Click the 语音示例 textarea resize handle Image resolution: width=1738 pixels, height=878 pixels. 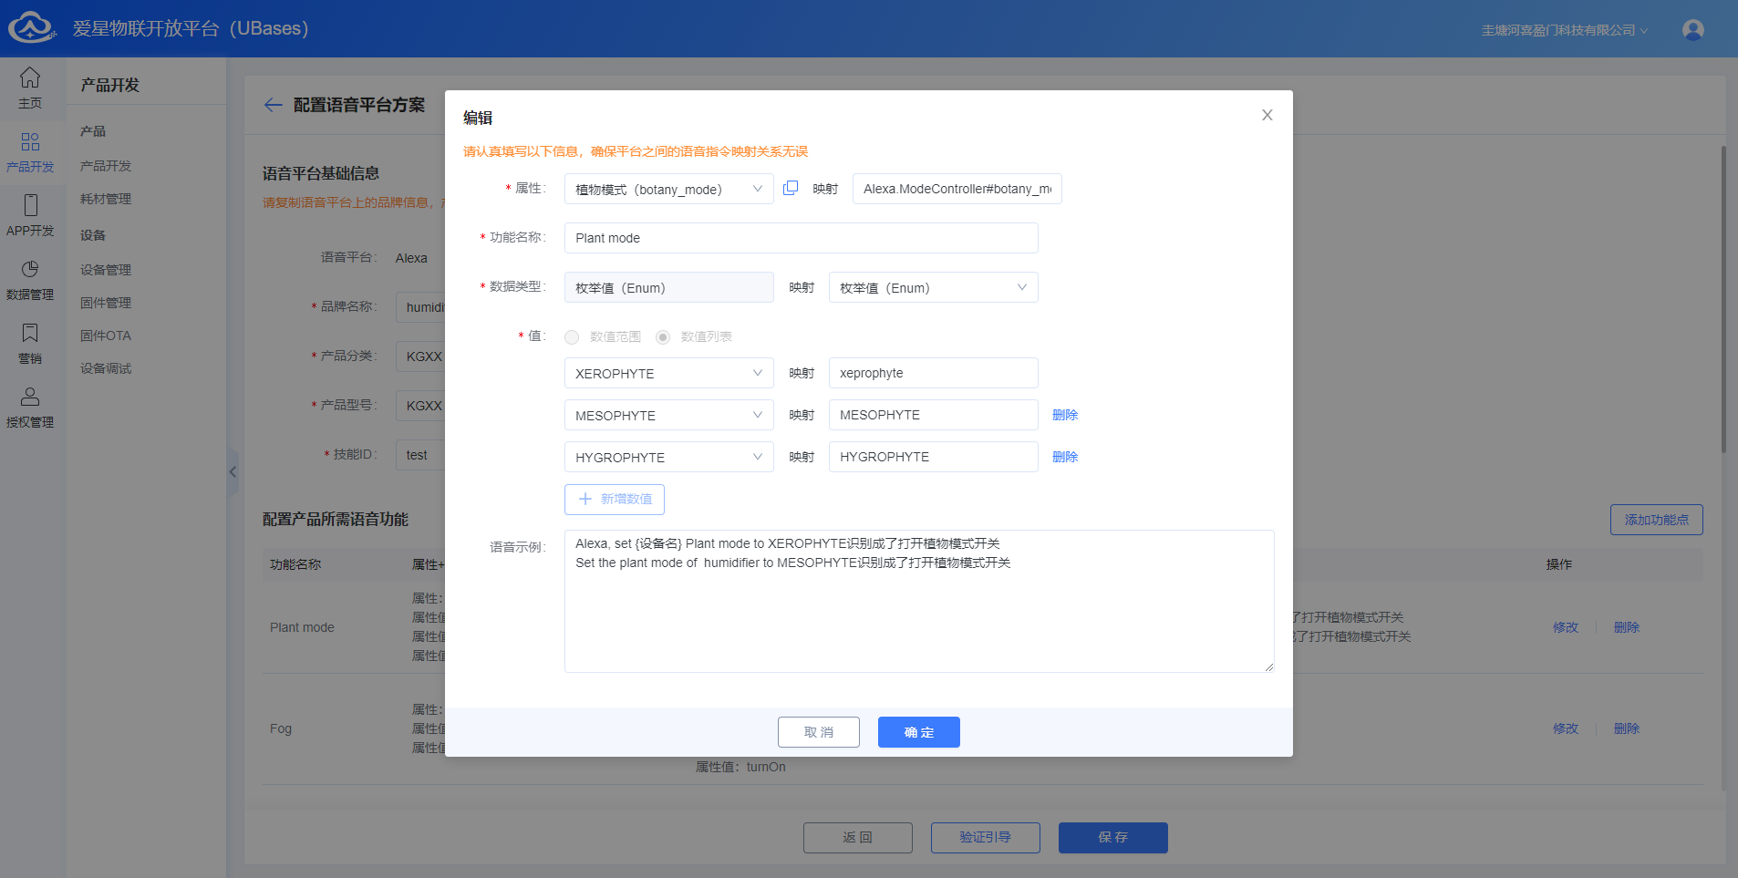(1268, 666)
